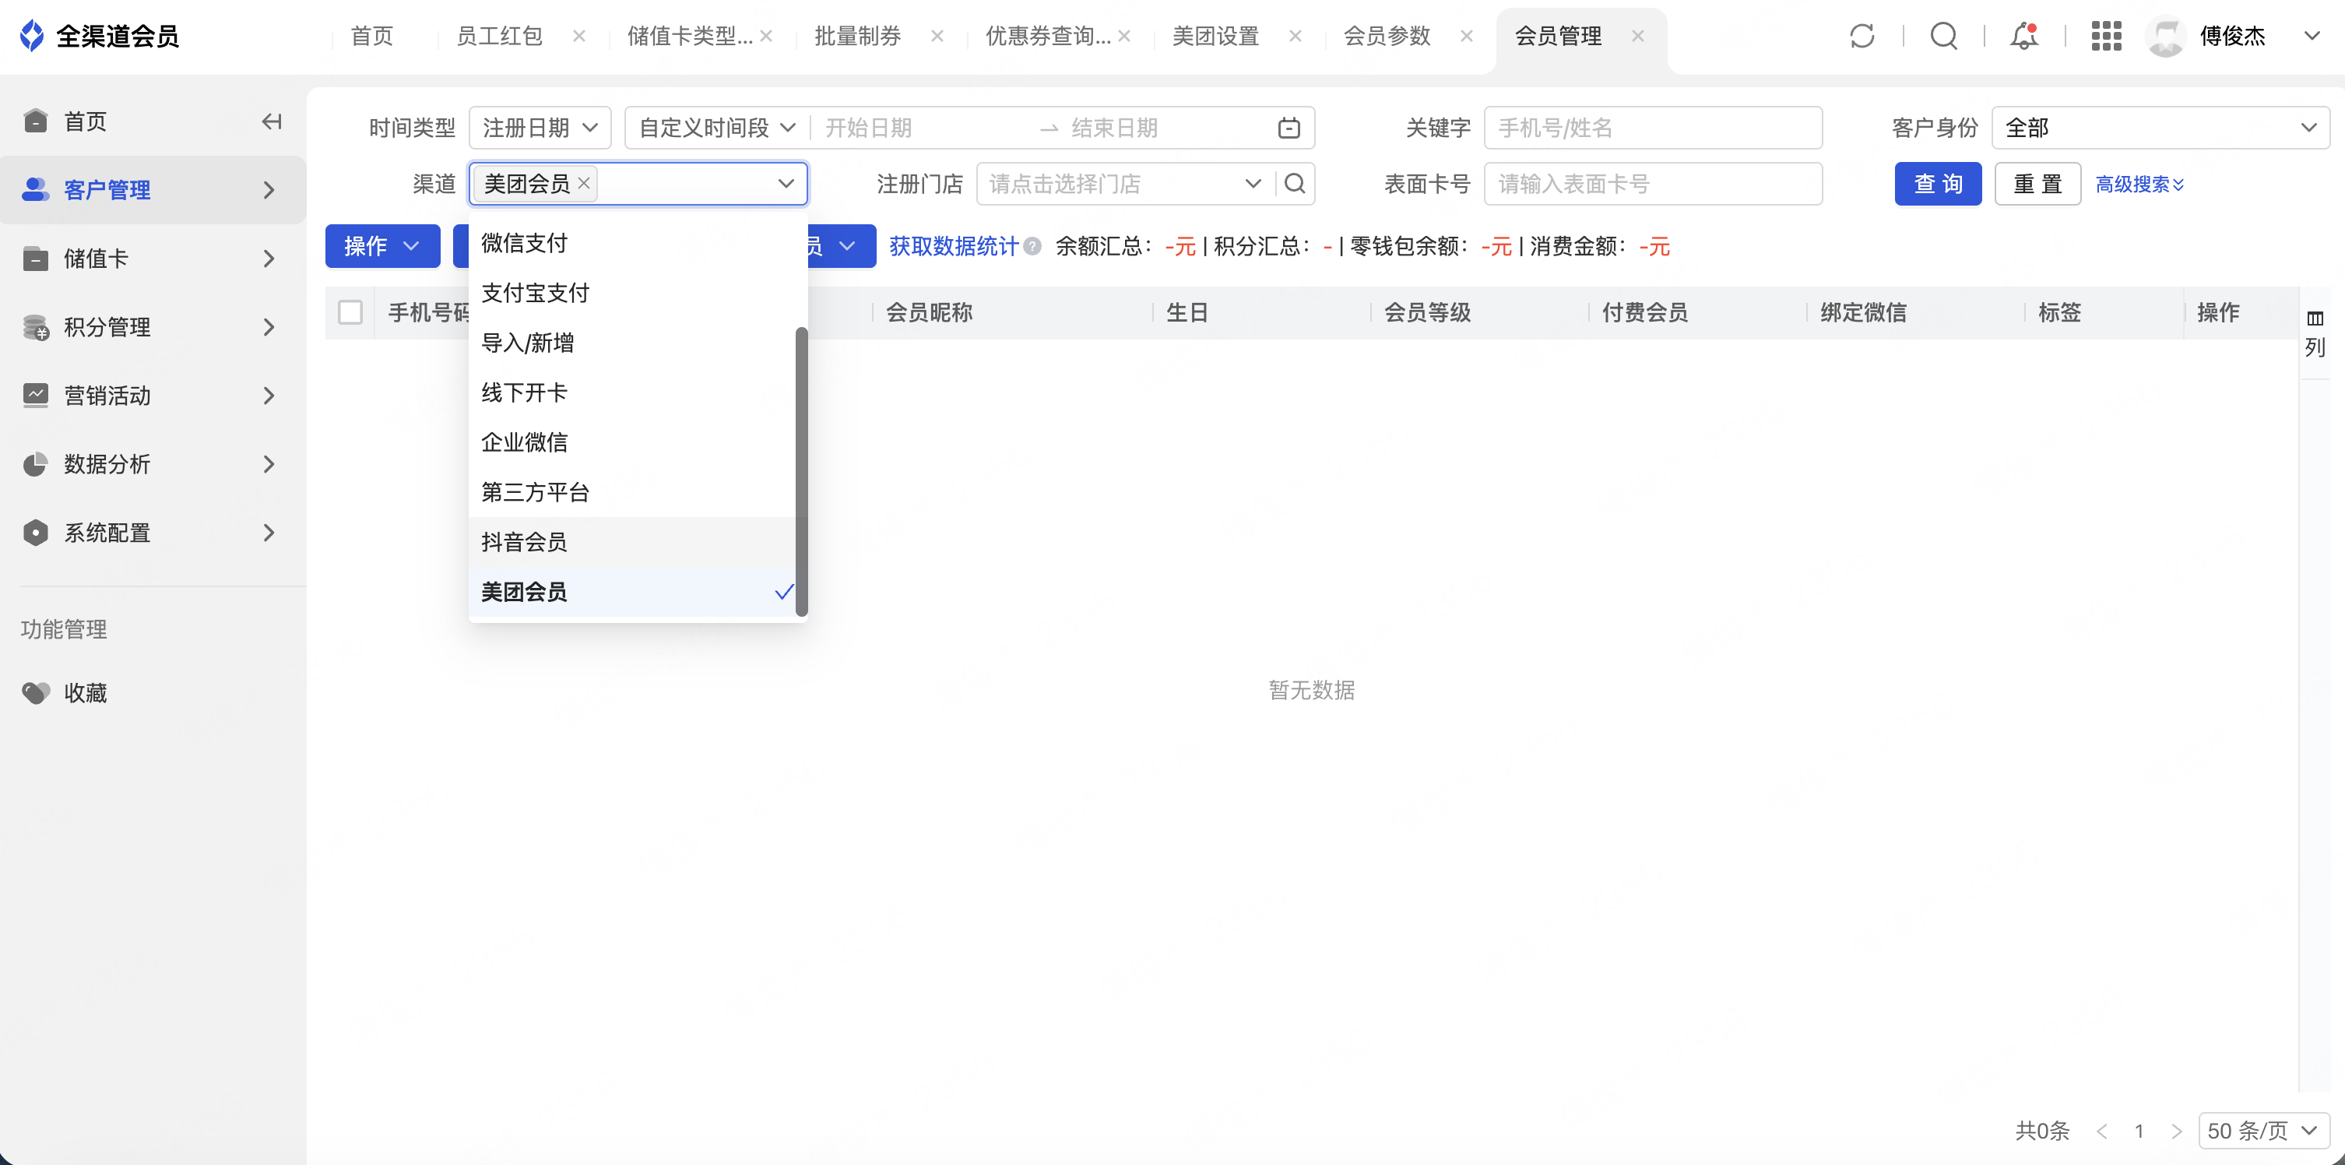Click the help icon beside 获取数据统计
The width and height of the screenshot is (2345, 1165).
(x=1032, y=247)
